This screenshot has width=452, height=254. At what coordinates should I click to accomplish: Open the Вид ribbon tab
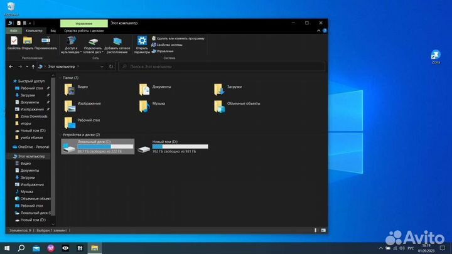(53, 31)
